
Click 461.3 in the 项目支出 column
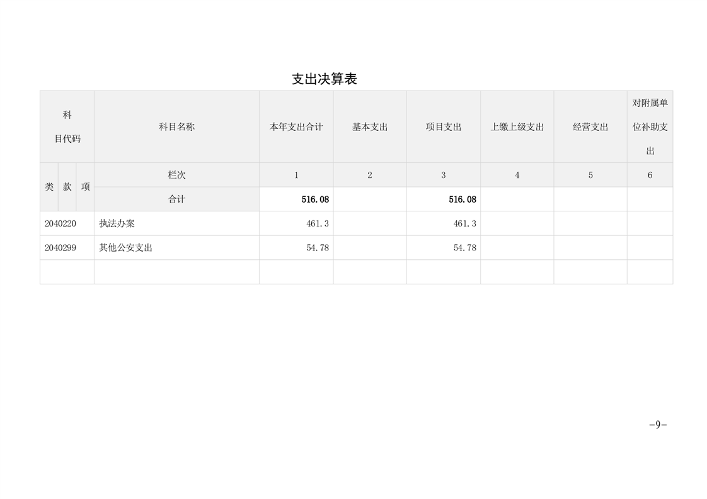coord(464,223)
